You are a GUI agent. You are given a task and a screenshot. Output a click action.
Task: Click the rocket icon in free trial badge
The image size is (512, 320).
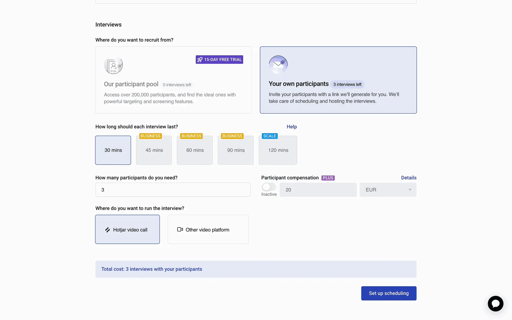pyautogui.click(x=200, y=60)
